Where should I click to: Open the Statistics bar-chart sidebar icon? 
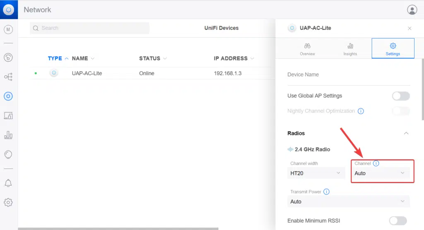(x=8, y=135)
